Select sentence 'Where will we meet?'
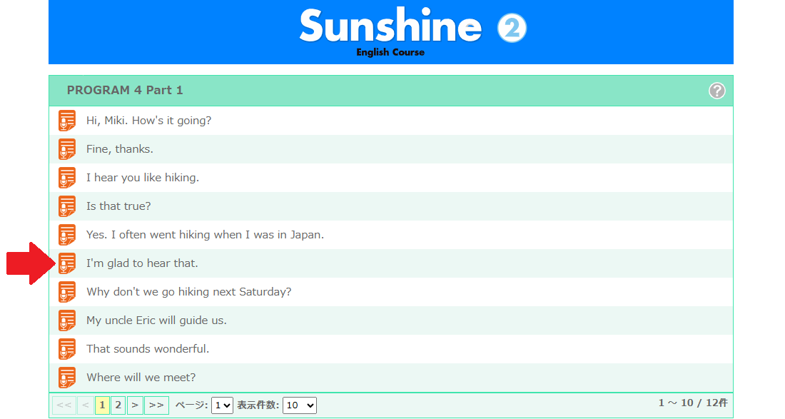This screenshot has height=419, width=785. (x=141, y=378)
